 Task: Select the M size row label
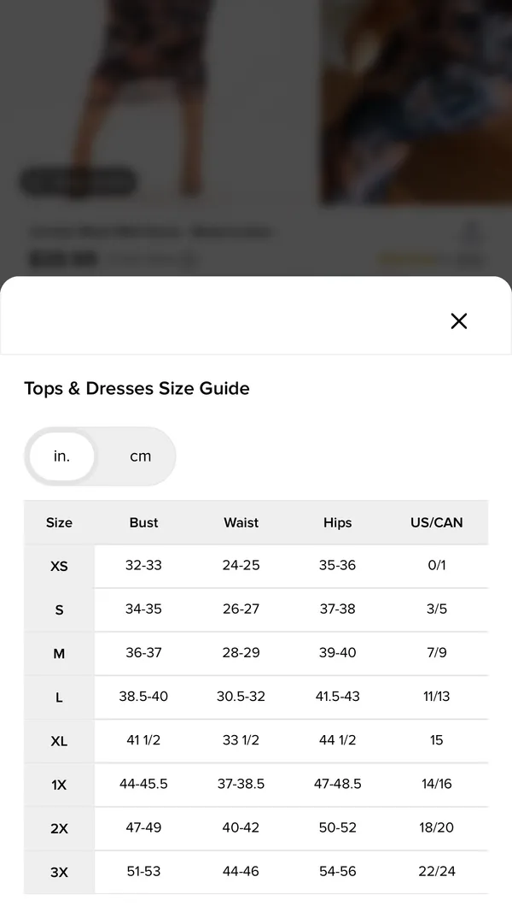click(x=59, y=654)
